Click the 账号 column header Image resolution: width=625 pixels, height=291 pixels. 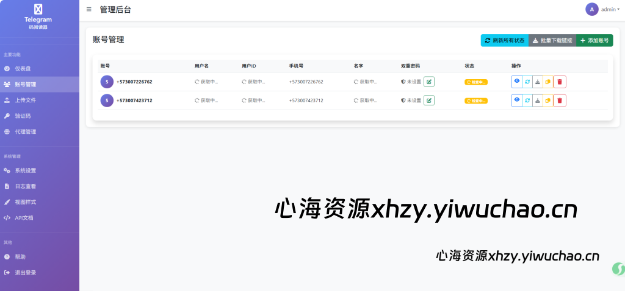tap(105, 66)
